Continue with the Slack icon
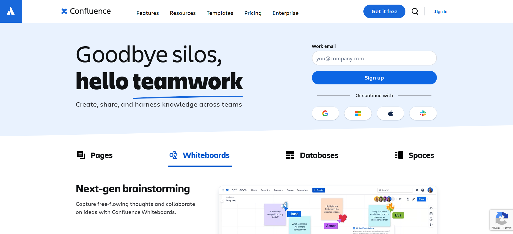Image resolution: width=513 pixels, height=234 pixels. click(x=423, y=113)
